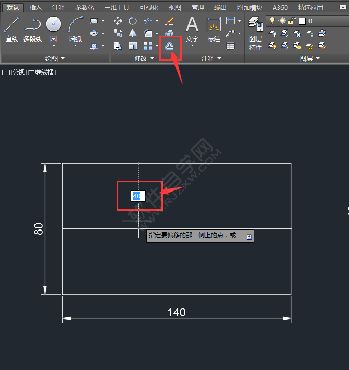Click the Layer Lock tool
349x370 pixels.
pyautogui.click(x=310, y=34)
